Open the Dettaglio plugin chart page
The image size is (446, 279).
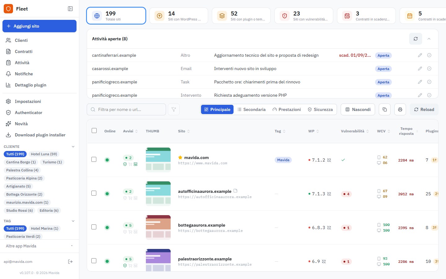point(39,85)
